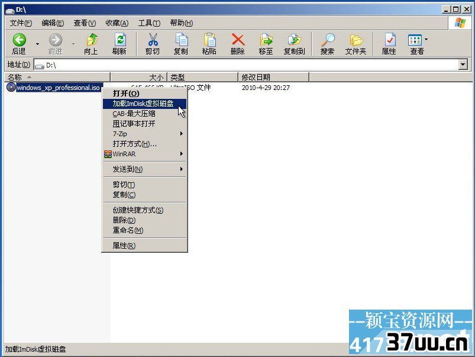Choose Delete (删除) in context menu

coord(144,220)
